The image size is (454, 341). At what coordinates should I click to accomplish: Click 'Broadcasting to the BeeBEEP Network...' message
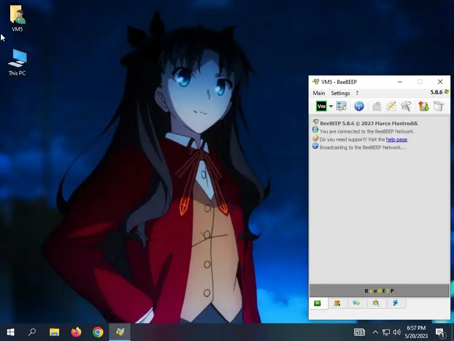(x=363, y=147)
